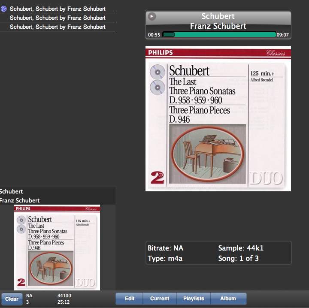Click the 'Franz Schubert' artist label above the thumbnail
This screenshot has height=308, width=309.
point(20,200)
